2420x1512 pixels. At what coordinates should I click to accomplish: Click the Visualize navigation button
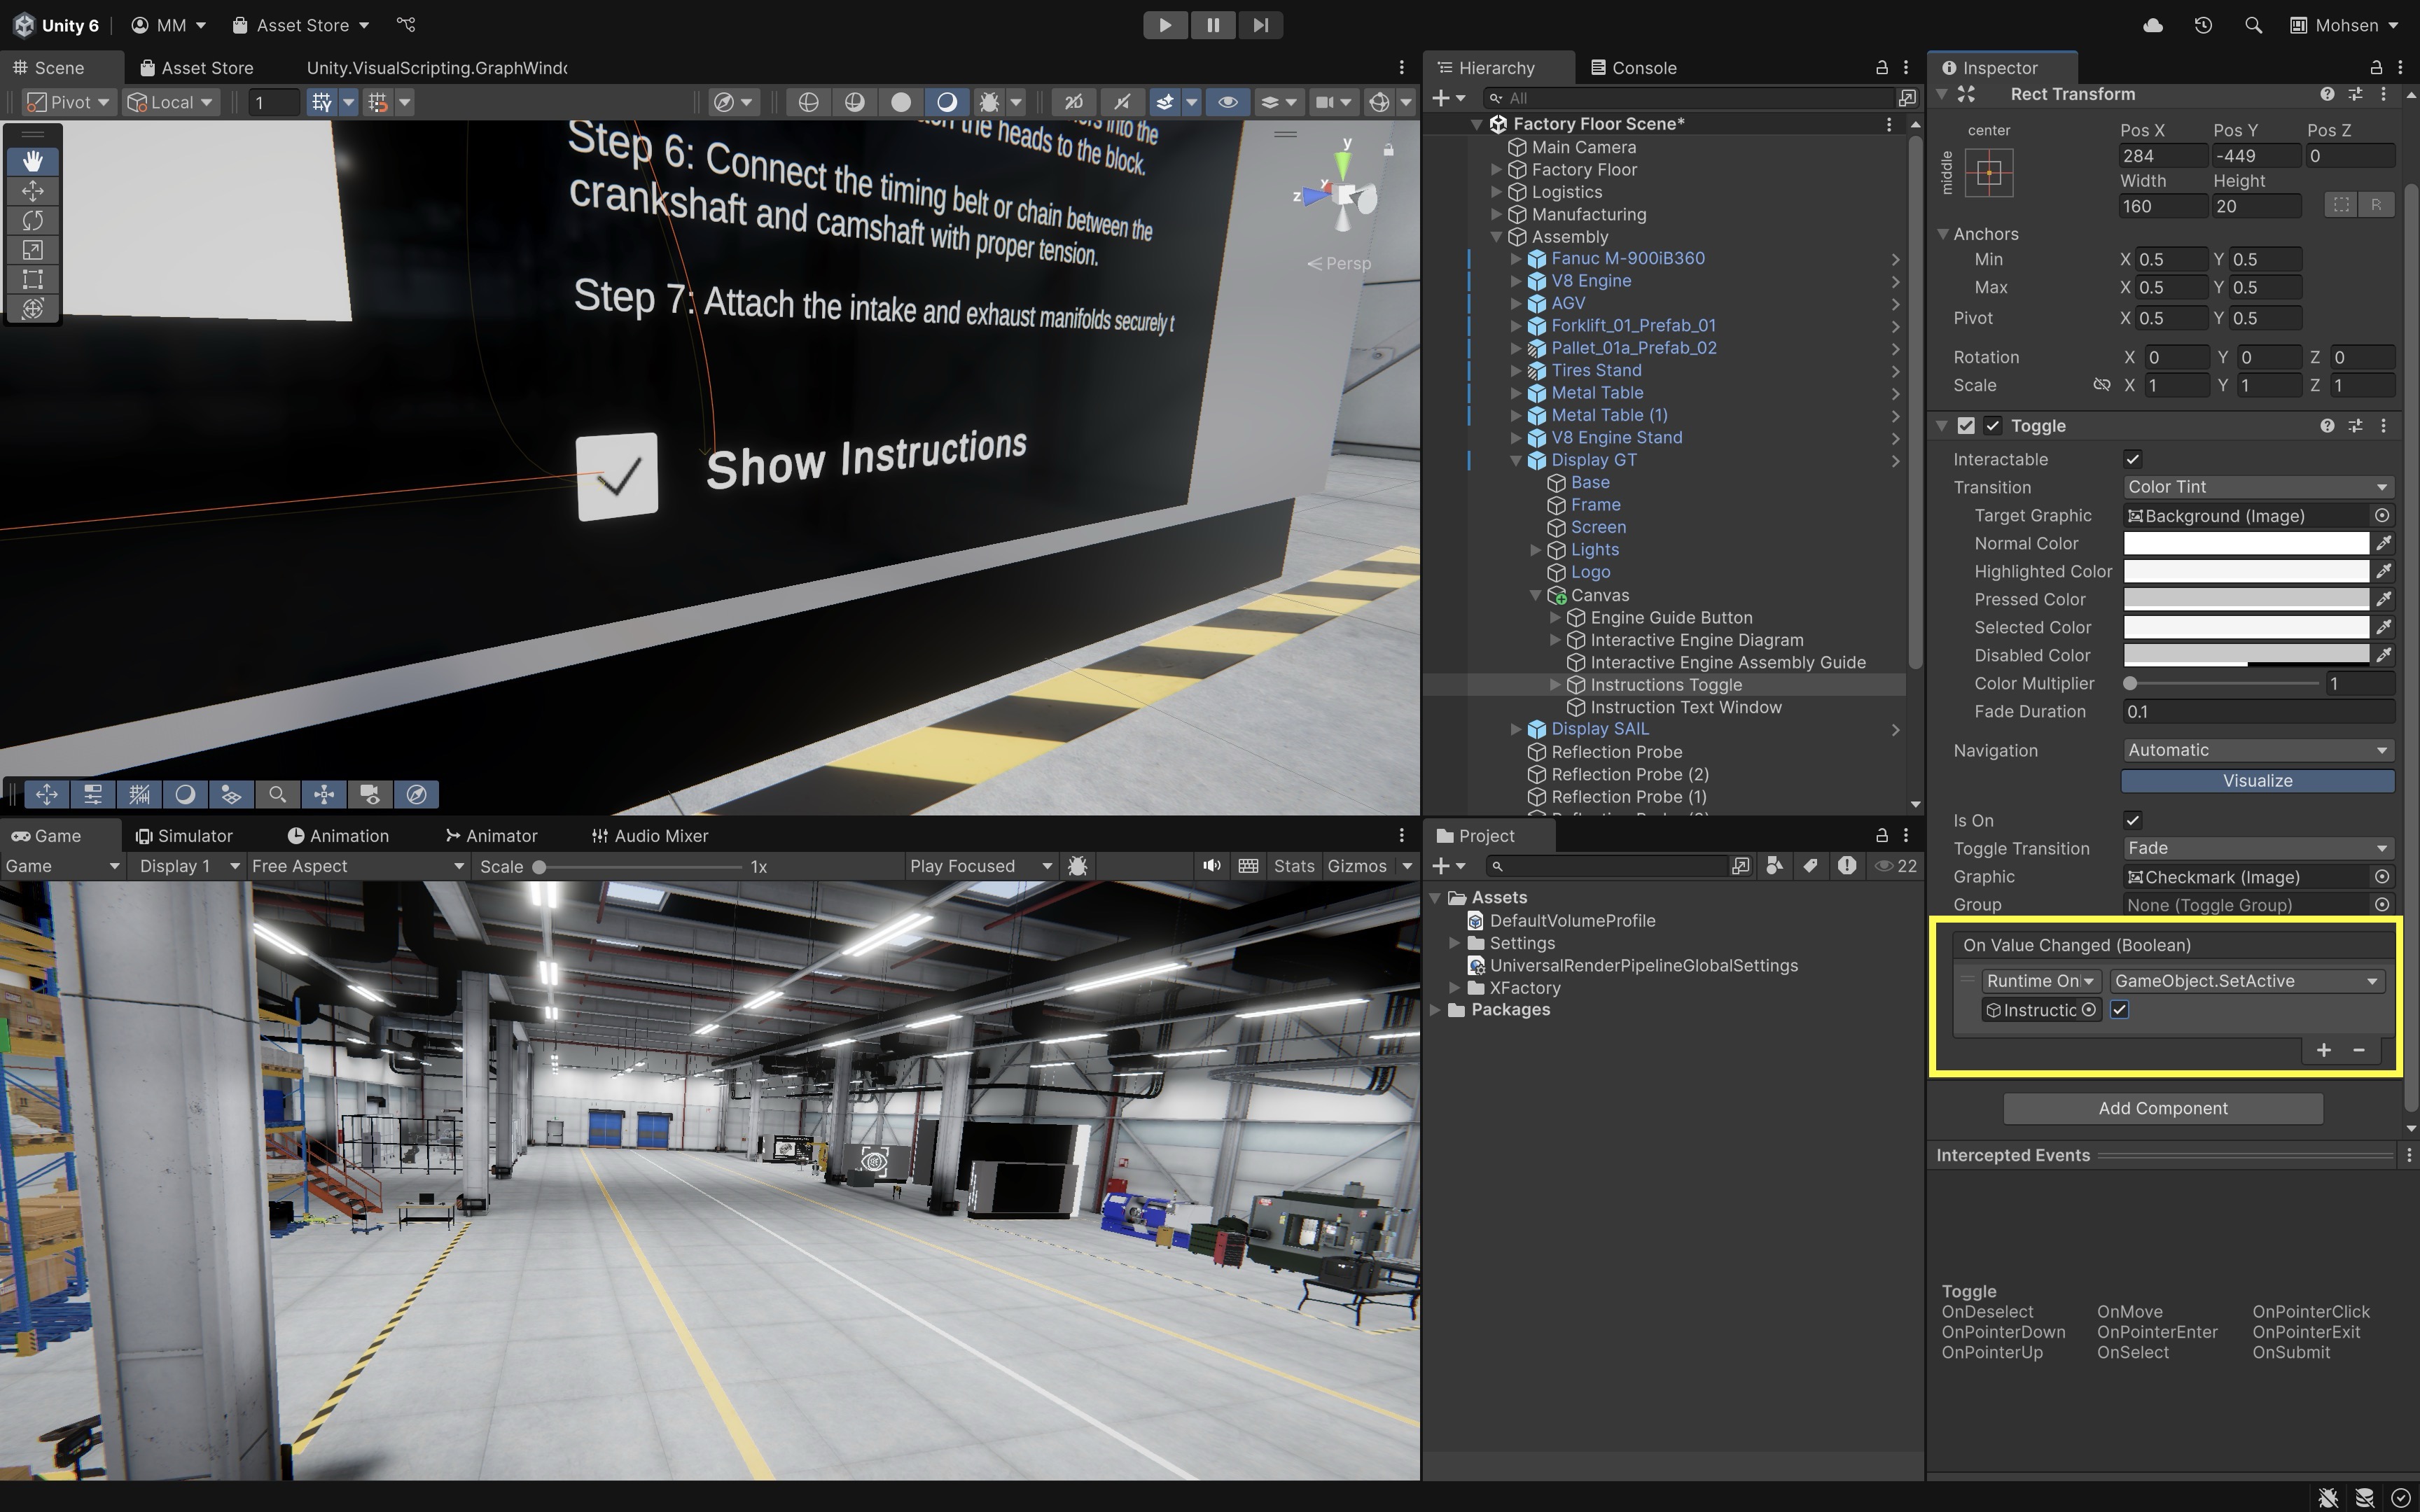tap(2257, 781)
